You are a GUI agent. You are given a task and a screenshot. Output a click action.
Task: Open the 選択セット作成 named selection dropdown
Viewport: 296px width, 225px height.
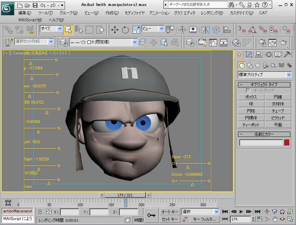(51, 42)
